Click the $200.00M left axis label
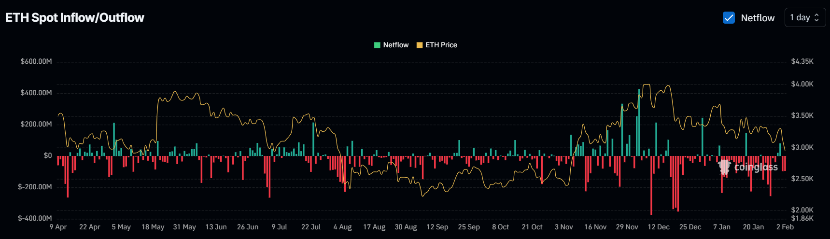This screenshot has width=830, height=239. (36, 124)
